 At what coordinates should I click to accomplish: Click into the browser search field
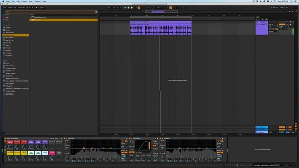coord(50,12)
